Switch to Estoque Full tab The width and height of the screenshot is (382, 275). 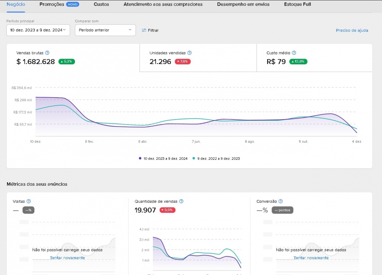[x=298, y=4]
